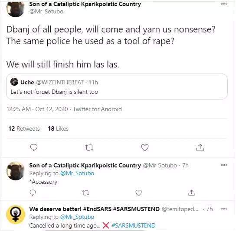
Task: Share the *Accessory reply
Action: [191, 193]
